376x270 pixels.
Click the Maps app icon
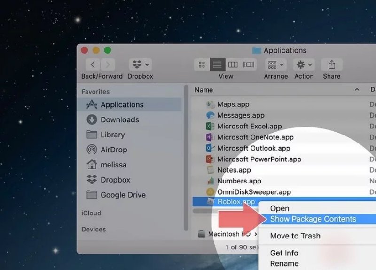[210, 104]
